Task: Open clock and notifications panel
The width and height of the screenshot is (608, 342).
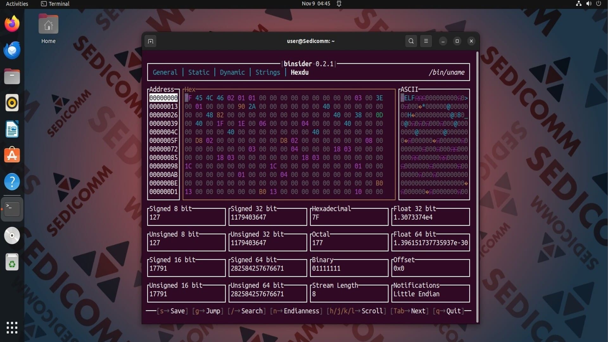Action: (316, 4)
